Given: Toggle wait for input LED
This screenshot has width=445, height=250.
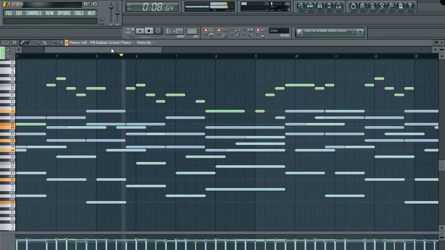Looking at the screenshot, I should pyautogui.click(x=219, y=35).
